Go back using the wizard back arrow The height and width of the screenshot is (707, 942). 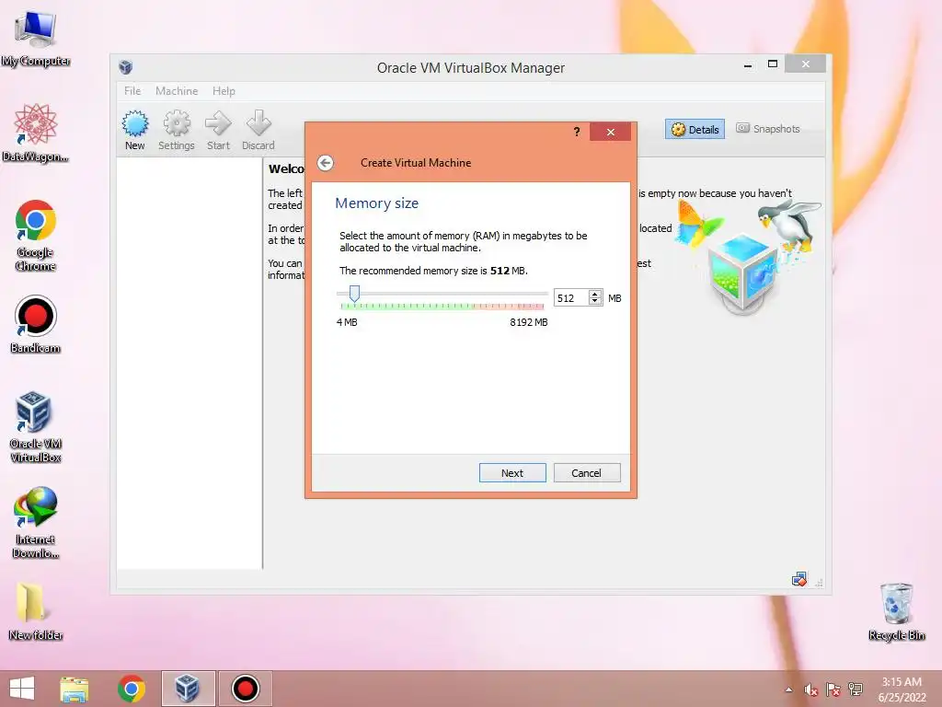pos(325,163)
